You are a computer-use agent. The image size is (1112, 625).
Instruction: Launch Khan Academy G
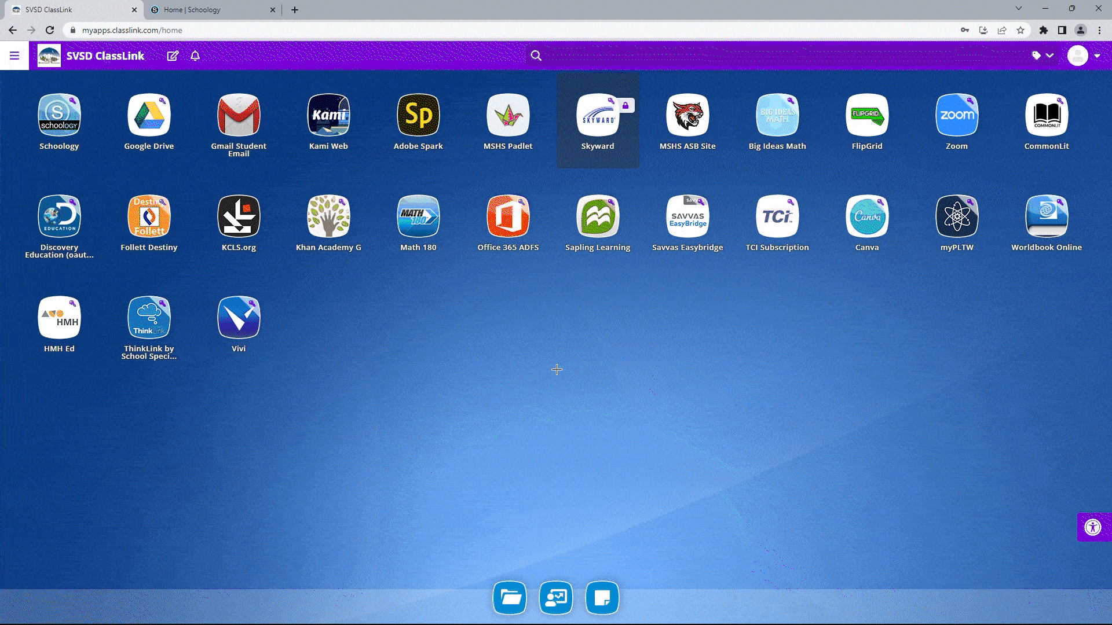[328, 216]
